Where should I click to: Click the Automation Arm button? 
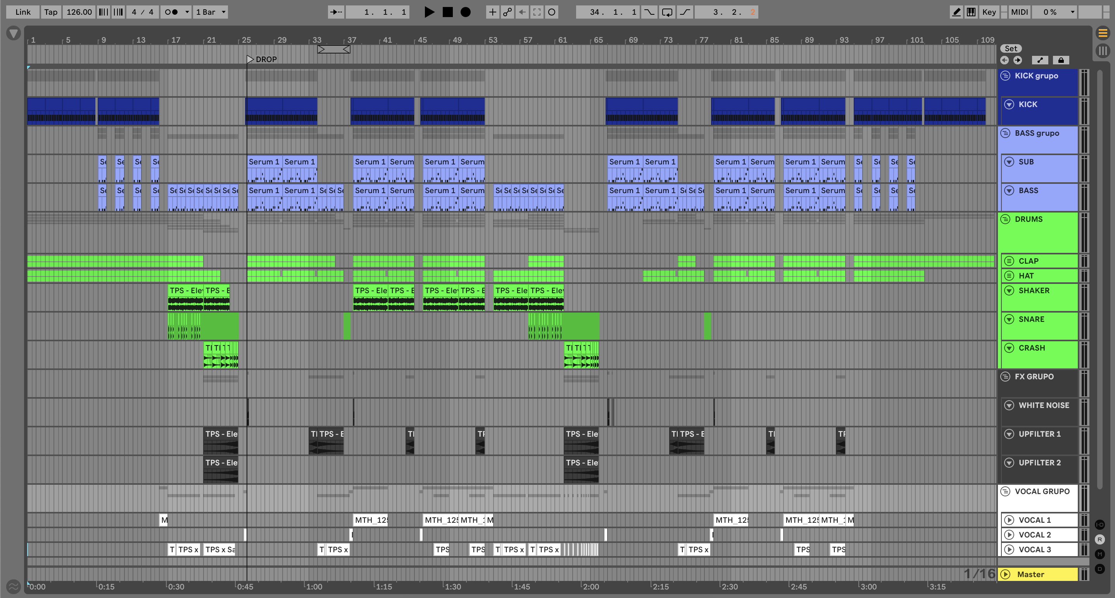507,12
